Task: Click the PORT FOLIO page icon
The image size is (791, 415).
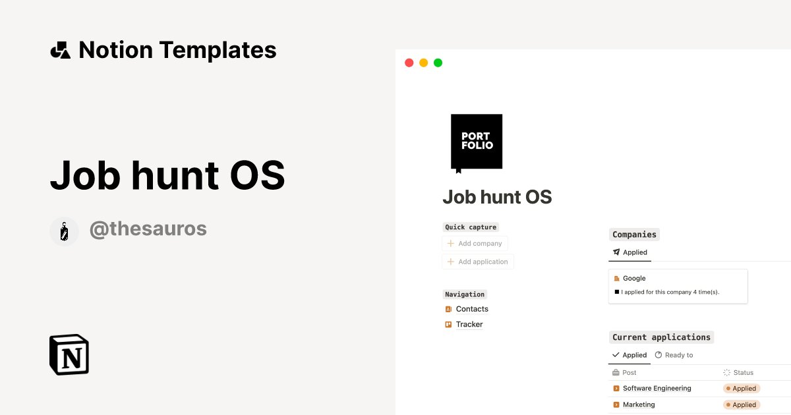Action: tap(476, 141)
